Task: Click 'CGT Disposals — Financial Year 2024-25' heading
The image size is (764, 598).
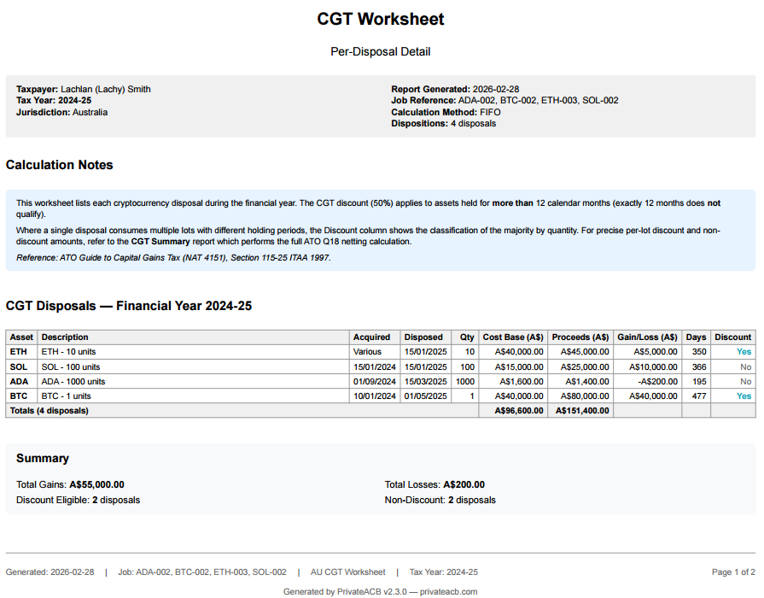Action: tap(129, 306)
